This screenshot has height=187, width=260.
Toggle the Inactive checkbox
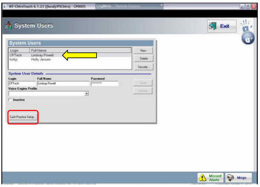click(x=10, y=100)
